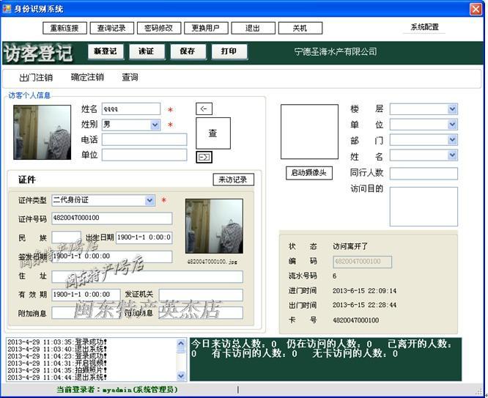Click the empty camera preview box

click(x=309, y=132)
